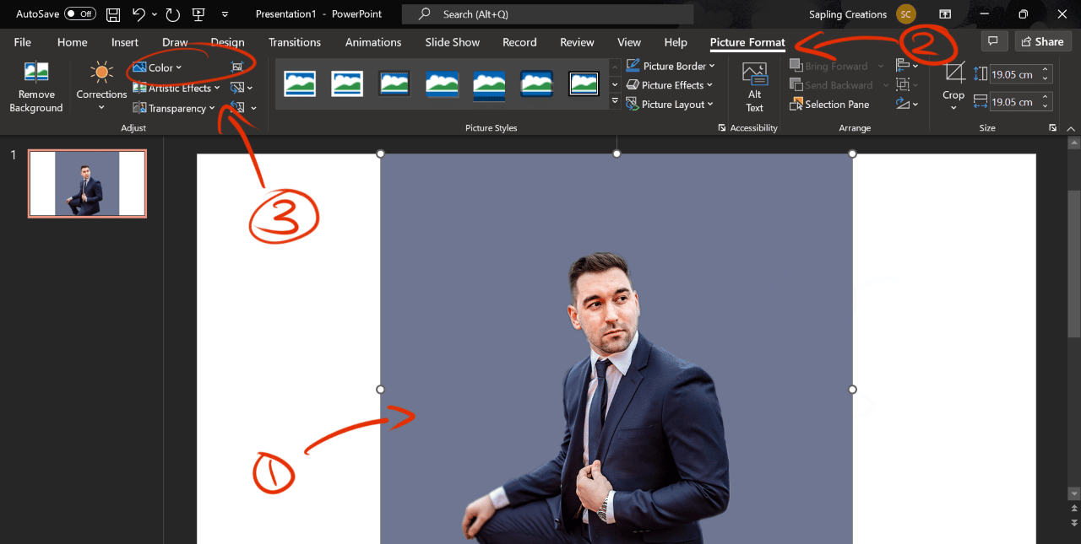Click the Picture Effects icon
Image resolution: width=1081 pixels, height=544 pixels.
tap(670, 84)
